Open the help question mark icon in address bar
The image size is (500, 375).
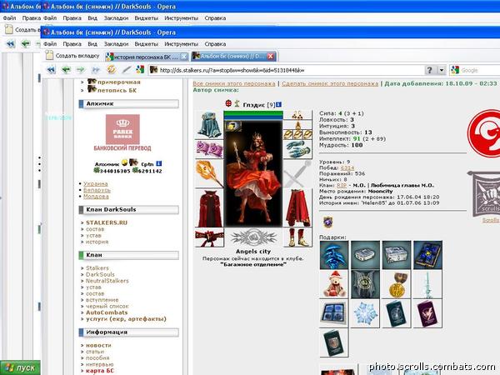tap(429, 70)
